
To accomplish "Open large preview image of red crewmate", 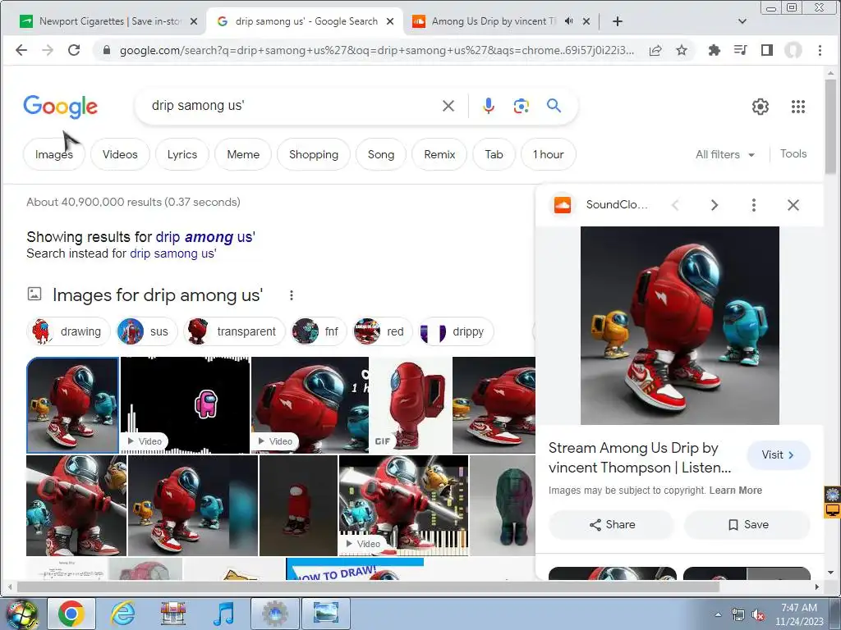I will 679,326.
